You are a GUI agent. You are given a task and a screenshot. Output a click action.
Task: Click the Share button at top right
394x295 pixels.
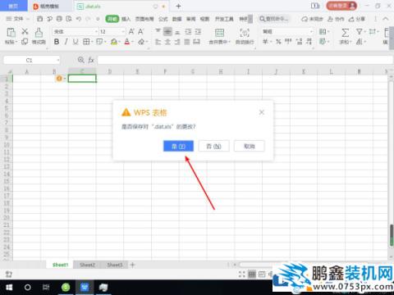(357, 19)
